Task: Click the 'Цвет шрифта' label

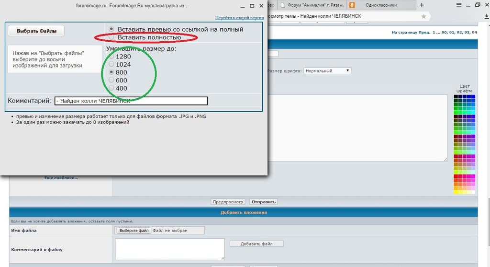Action: 464,89
